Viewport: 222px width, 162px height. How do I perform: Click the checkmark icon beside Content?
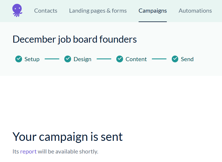[120, 59]
